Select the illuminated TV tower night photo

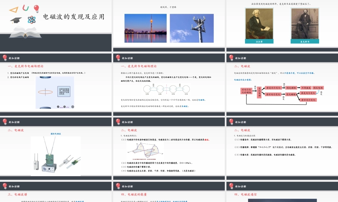(x=145, y=28)
